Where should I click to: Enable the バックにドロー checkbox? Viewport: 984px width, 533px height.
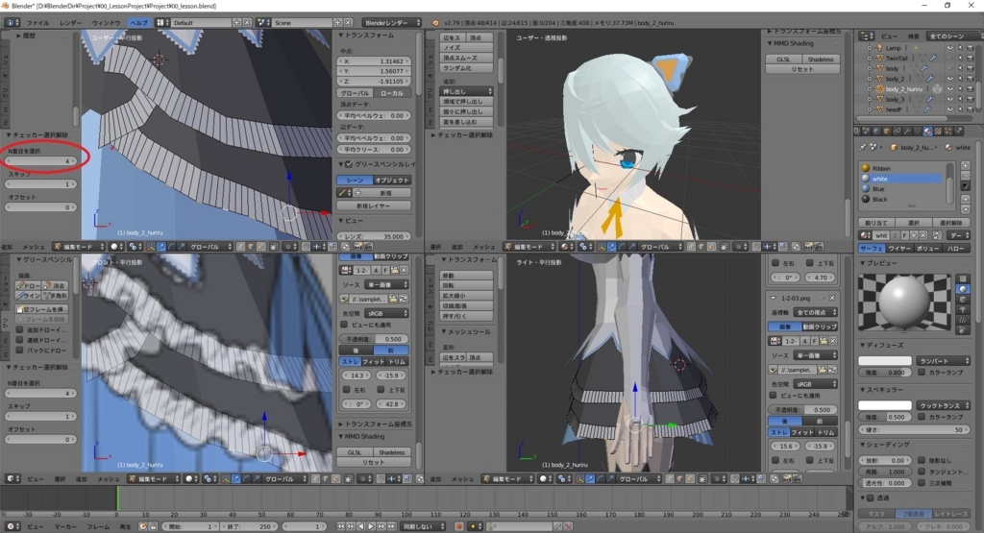tap(20, 350)
